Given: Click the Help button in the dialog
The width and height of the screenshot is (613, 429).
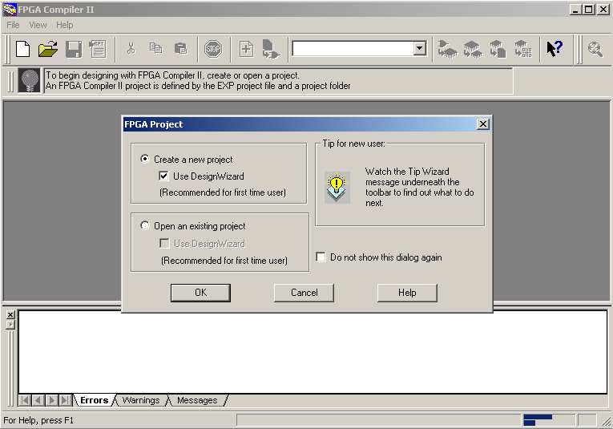Looking at the screenshot, I should point(407,293).
